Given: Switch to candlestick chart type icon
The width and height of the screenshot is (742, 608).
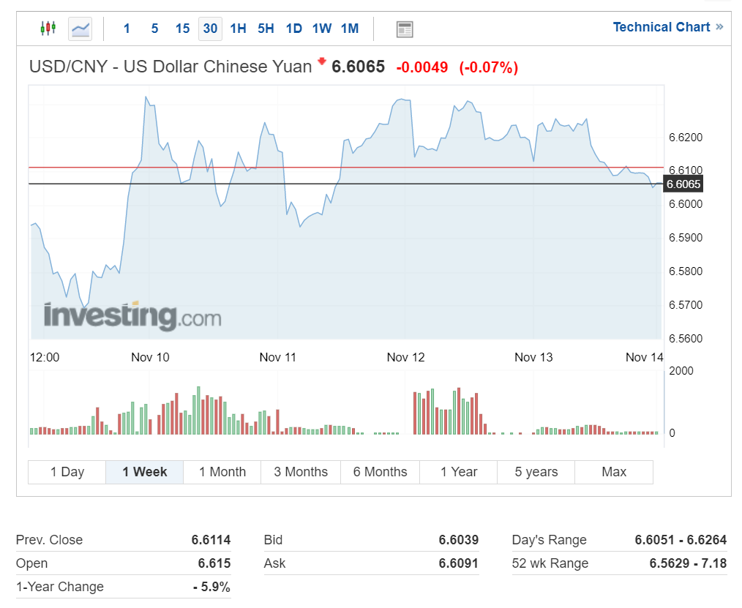Looking at the screenshot, I should pyautogui.click(x=48, y=29).
